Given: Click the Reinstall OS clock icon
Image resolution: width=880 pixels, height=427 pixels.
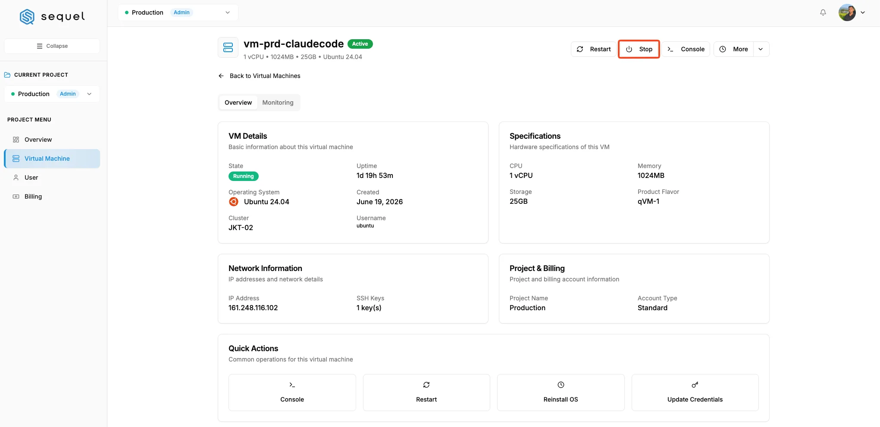Looking at the screenshot, I should tap(561, 385).
